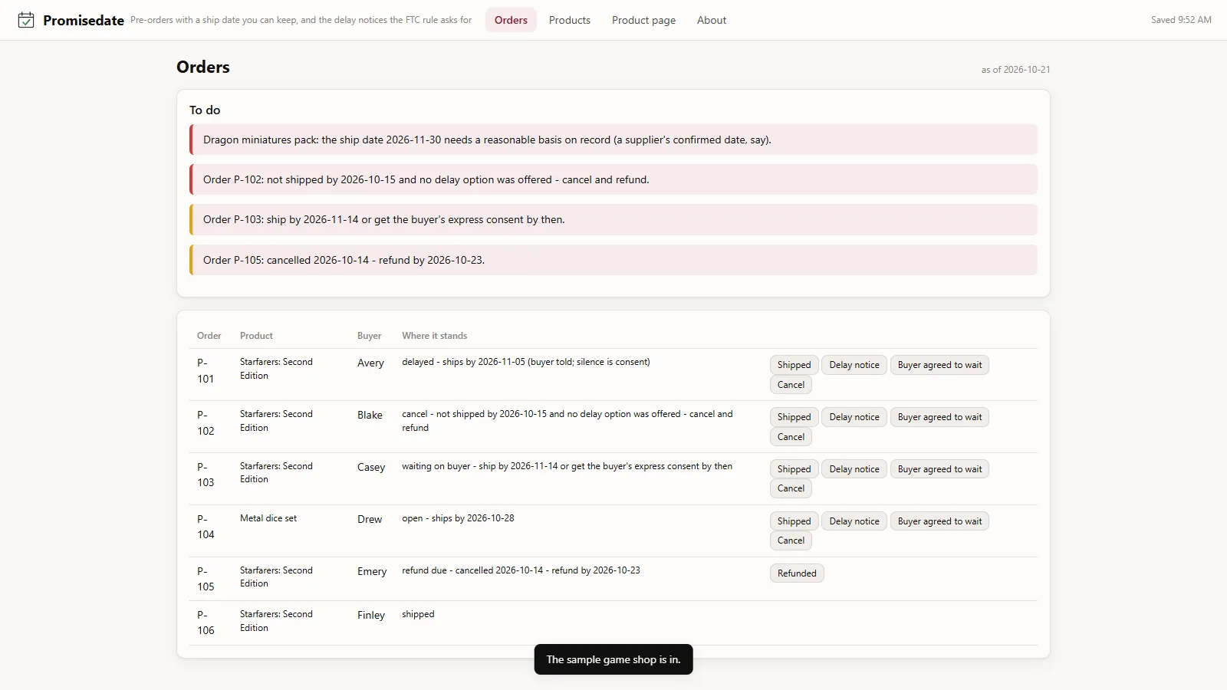Click Buyer agreed to wait for P-104
The height and width of the screenshot is (690, 1227).
pyautogui.click(x=939, y=521)
